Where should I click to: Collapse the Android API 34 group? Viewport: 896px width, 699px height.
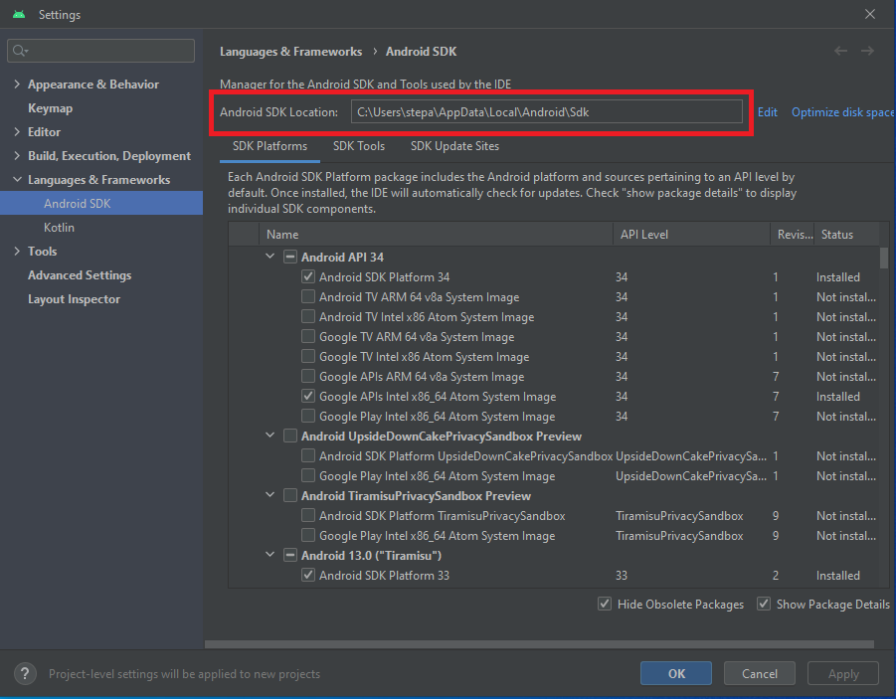coord(270,257)
